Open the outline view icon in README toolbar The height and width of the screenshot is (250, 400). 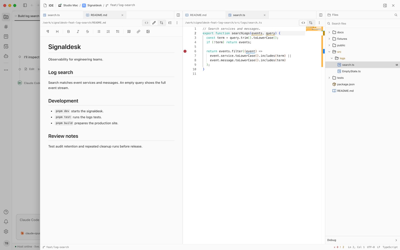coord(170,23)
